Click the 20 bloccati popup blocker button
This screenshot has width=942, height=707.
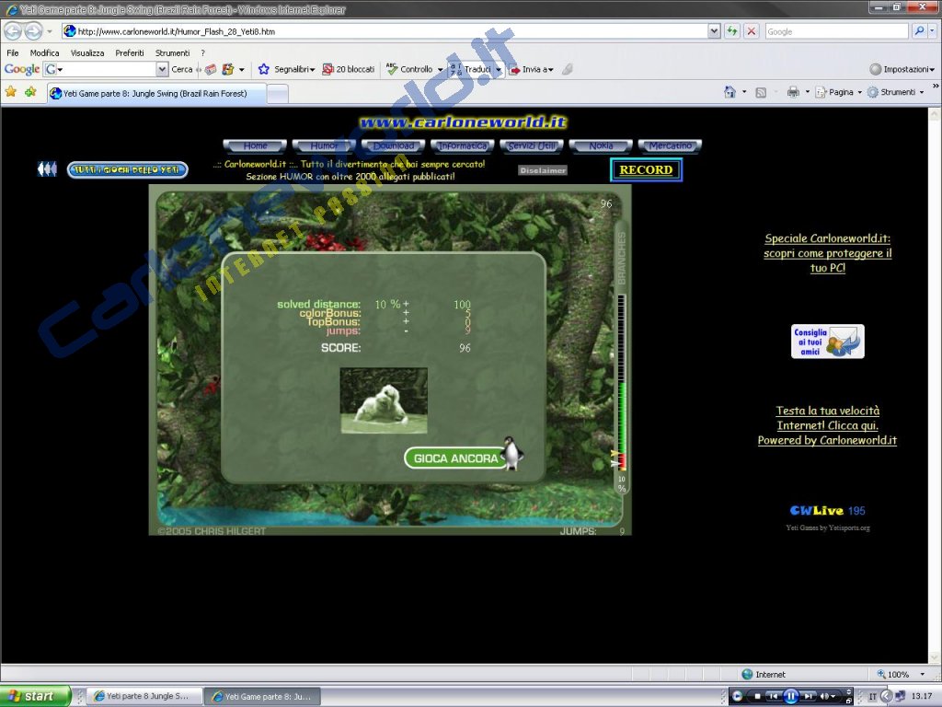pos(349,69)
